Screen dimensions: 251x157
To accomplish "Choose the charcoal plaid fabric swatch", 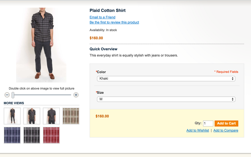I will pyautogui.click(x=32, y=135).
